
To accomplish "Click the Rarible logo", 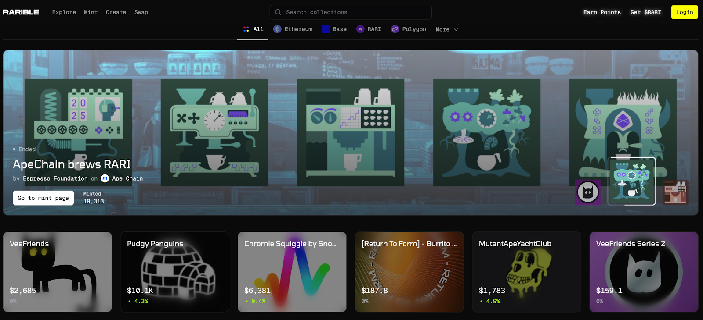I will click(x=21, y=12).
